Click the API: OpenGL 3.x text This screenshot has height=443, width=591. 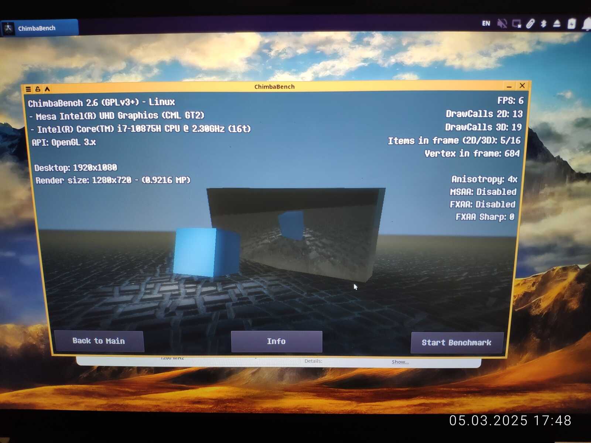(x=64, y=142)
